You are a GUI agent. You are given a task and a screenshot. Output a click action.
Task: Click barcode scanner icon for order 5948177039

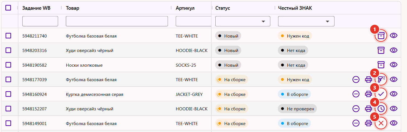tap(381, 79)
